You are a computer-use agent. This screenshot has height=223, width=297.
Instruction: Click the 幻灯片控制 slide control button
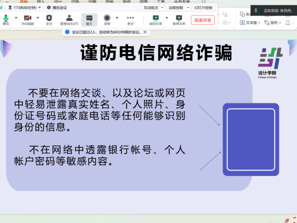click(203, 7)
